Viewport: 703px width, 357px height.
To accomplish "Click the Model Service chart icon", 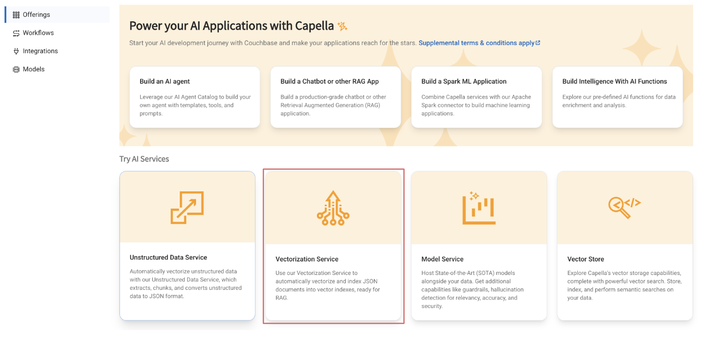I will [x=479, y=208].
